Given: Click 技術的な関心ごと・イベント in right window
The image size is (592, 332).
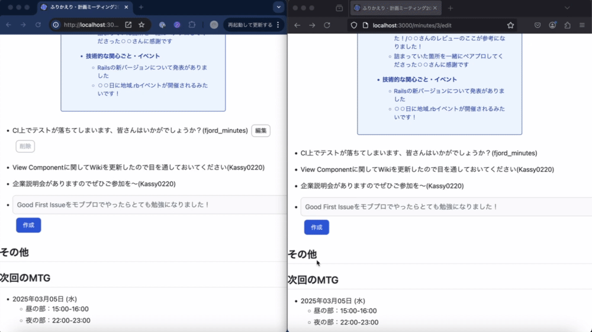Looking at the screenshot, I should tap(420, 80).
